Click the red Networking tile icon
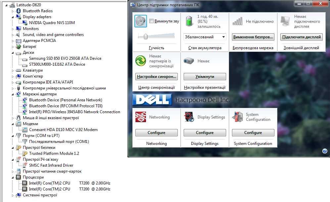The height and width of the screenshot is (202, 330). coord(141,117)
